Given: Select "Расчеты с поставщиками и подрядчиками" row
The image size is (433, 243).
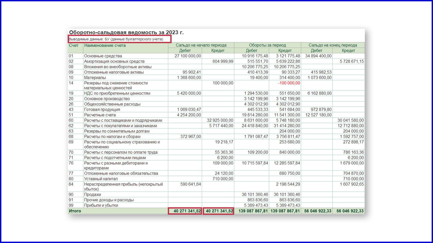Looking at the screenshot, I should click(216, 120).
